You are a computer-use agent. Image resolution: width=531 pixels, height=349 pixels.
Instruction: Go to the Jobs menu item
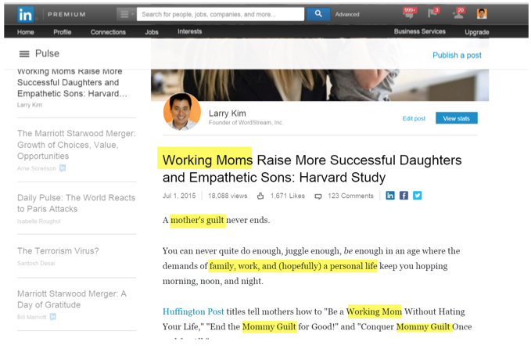[152, 32]
